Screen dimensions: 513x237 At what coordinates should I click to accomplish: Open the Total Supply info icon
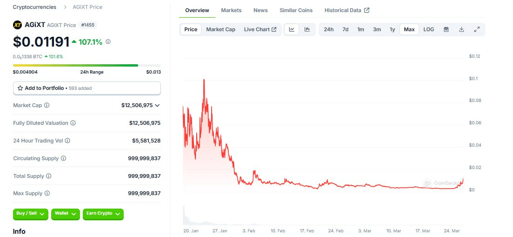point(48,176)
